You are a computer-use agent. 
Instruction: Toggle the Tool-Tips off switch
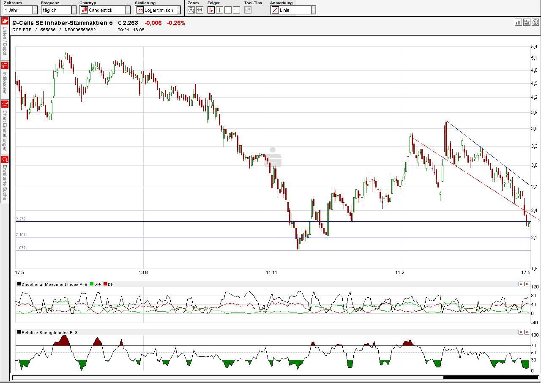pyautogui.click(x=248, y=10)
